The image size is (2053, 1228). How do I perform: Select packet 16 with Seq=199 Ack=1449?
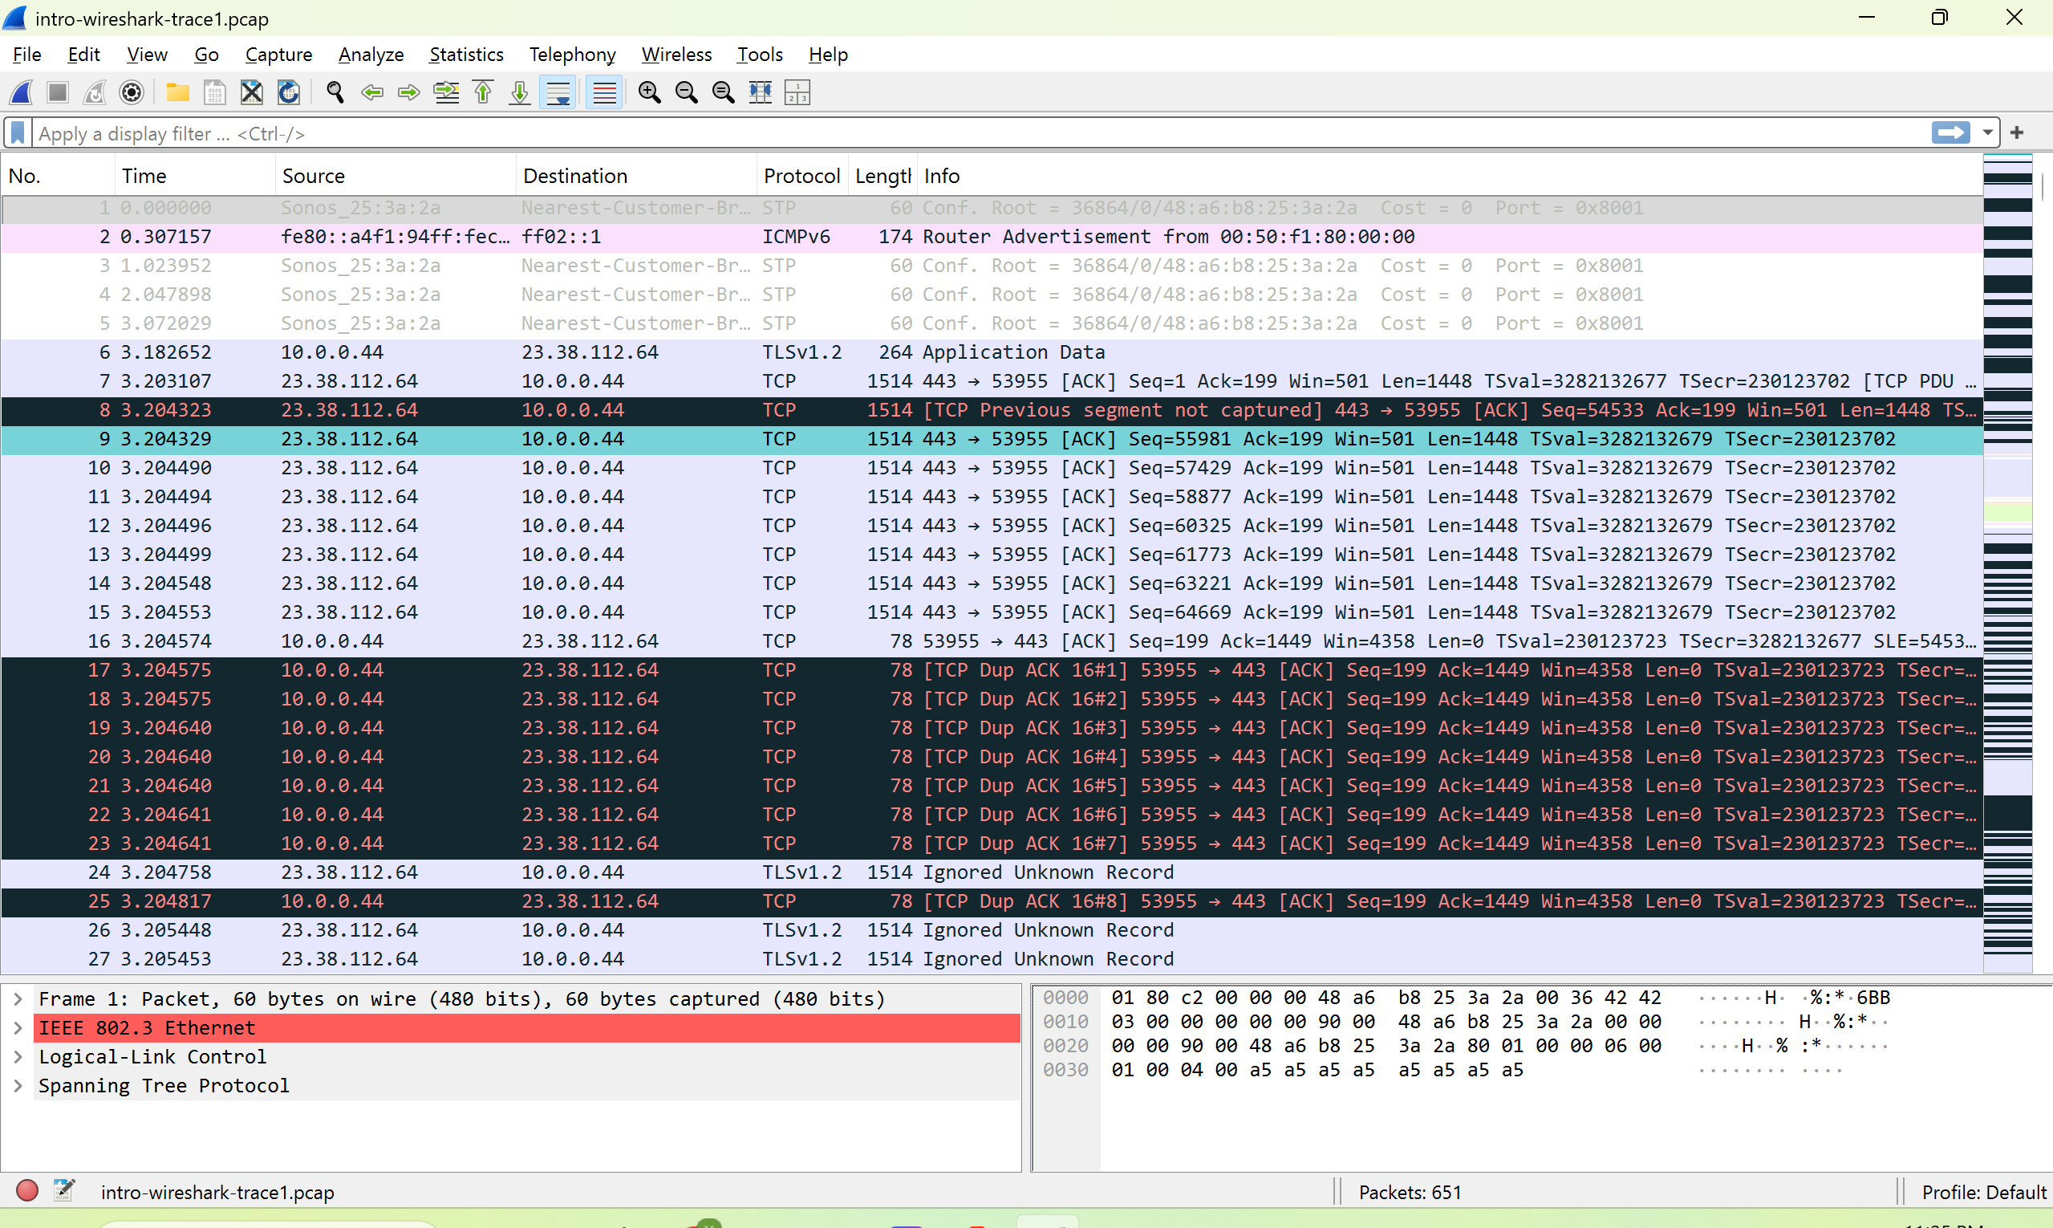point(992,641)
